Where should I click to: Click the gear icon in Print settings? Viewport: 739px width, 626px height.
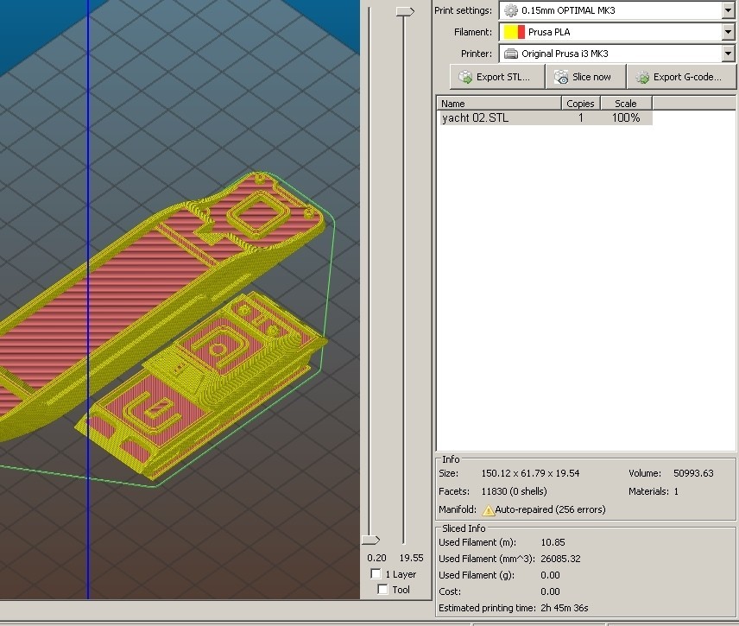click(x=511, y=10)
